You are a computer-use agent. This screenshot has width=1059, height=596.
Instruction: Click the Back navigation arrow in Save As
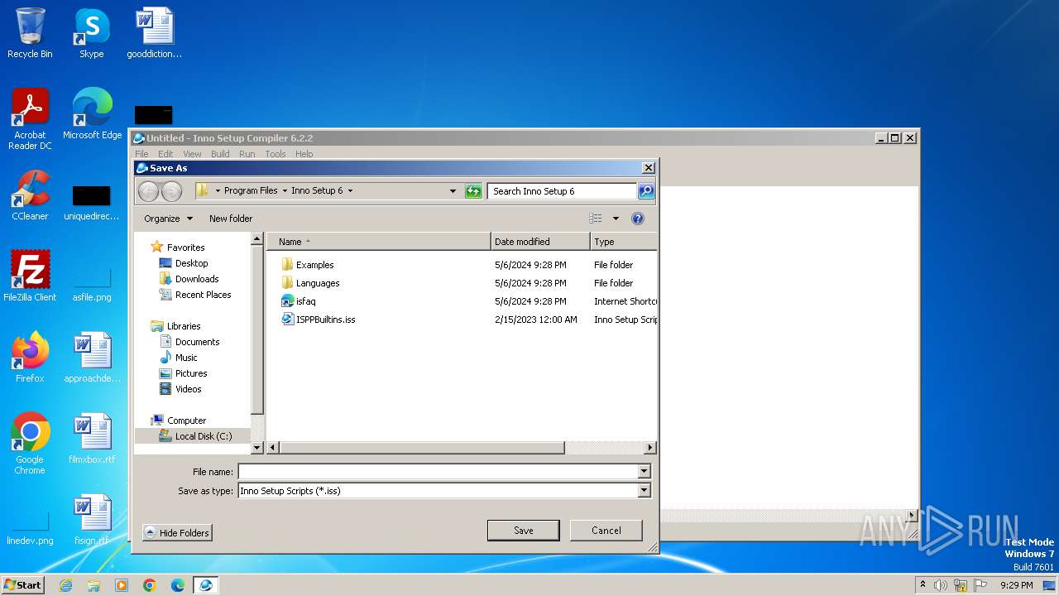(148, 191)
